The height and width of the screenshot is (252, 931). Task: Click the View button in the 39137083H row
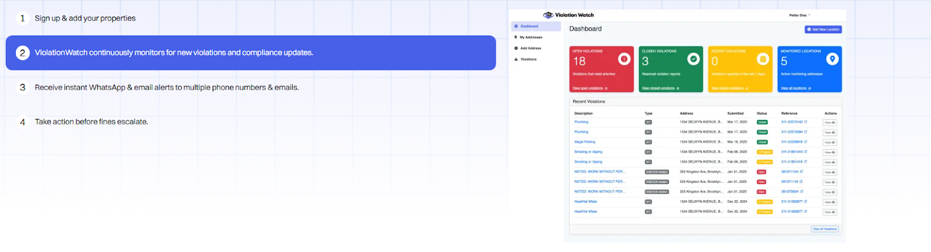830,192
